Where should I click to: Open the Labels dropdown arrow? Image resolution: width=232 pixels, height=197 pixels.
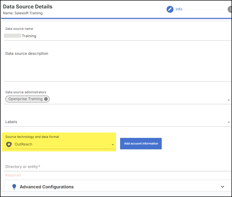click(x=229, y=122)
